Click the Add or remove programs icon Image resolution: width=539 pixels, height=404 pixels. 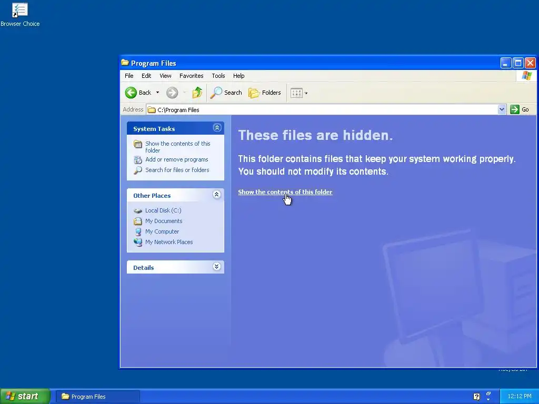(138, 160)
